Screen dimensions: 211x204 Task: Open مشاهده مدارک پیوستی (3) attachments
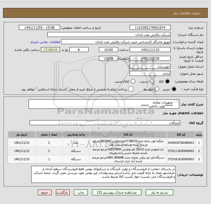(x=117, y=192)
